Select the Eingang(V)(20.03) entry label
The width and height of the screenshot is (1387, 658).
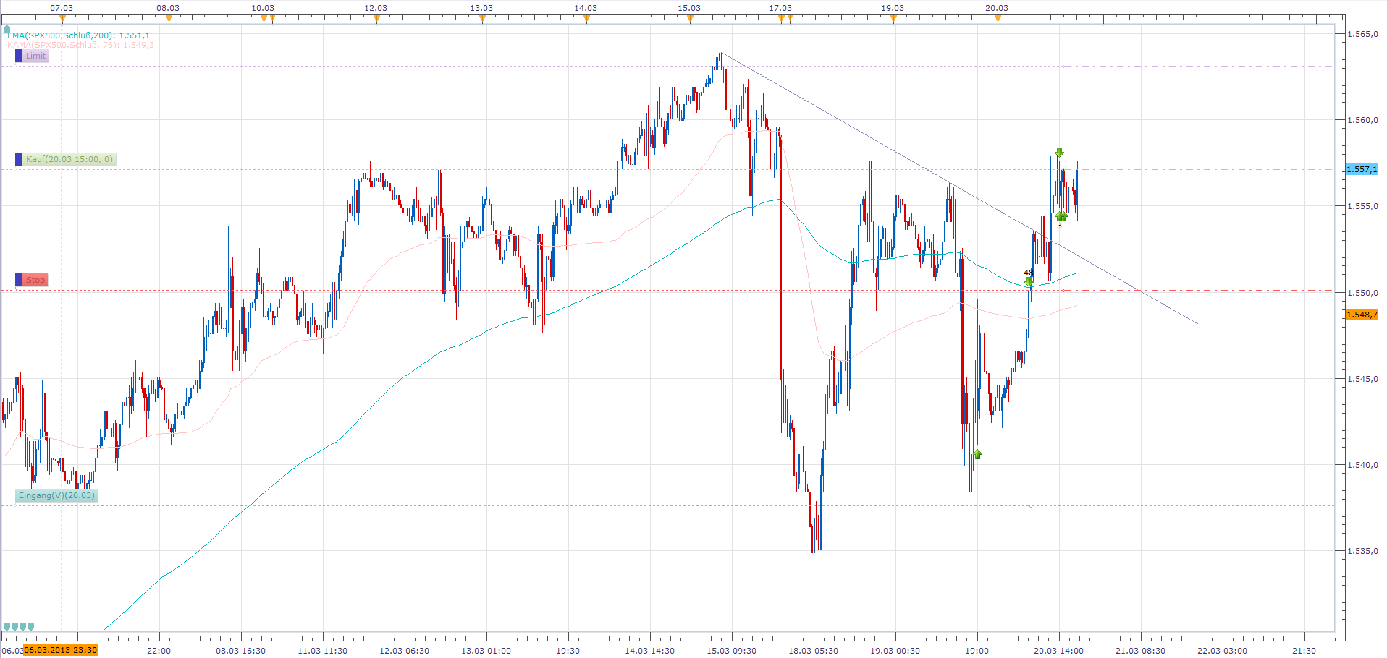pyautogui.click(x=56, y=495)
